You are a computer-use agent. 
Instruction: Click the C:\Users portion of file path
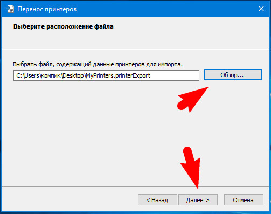pos(27,75)
